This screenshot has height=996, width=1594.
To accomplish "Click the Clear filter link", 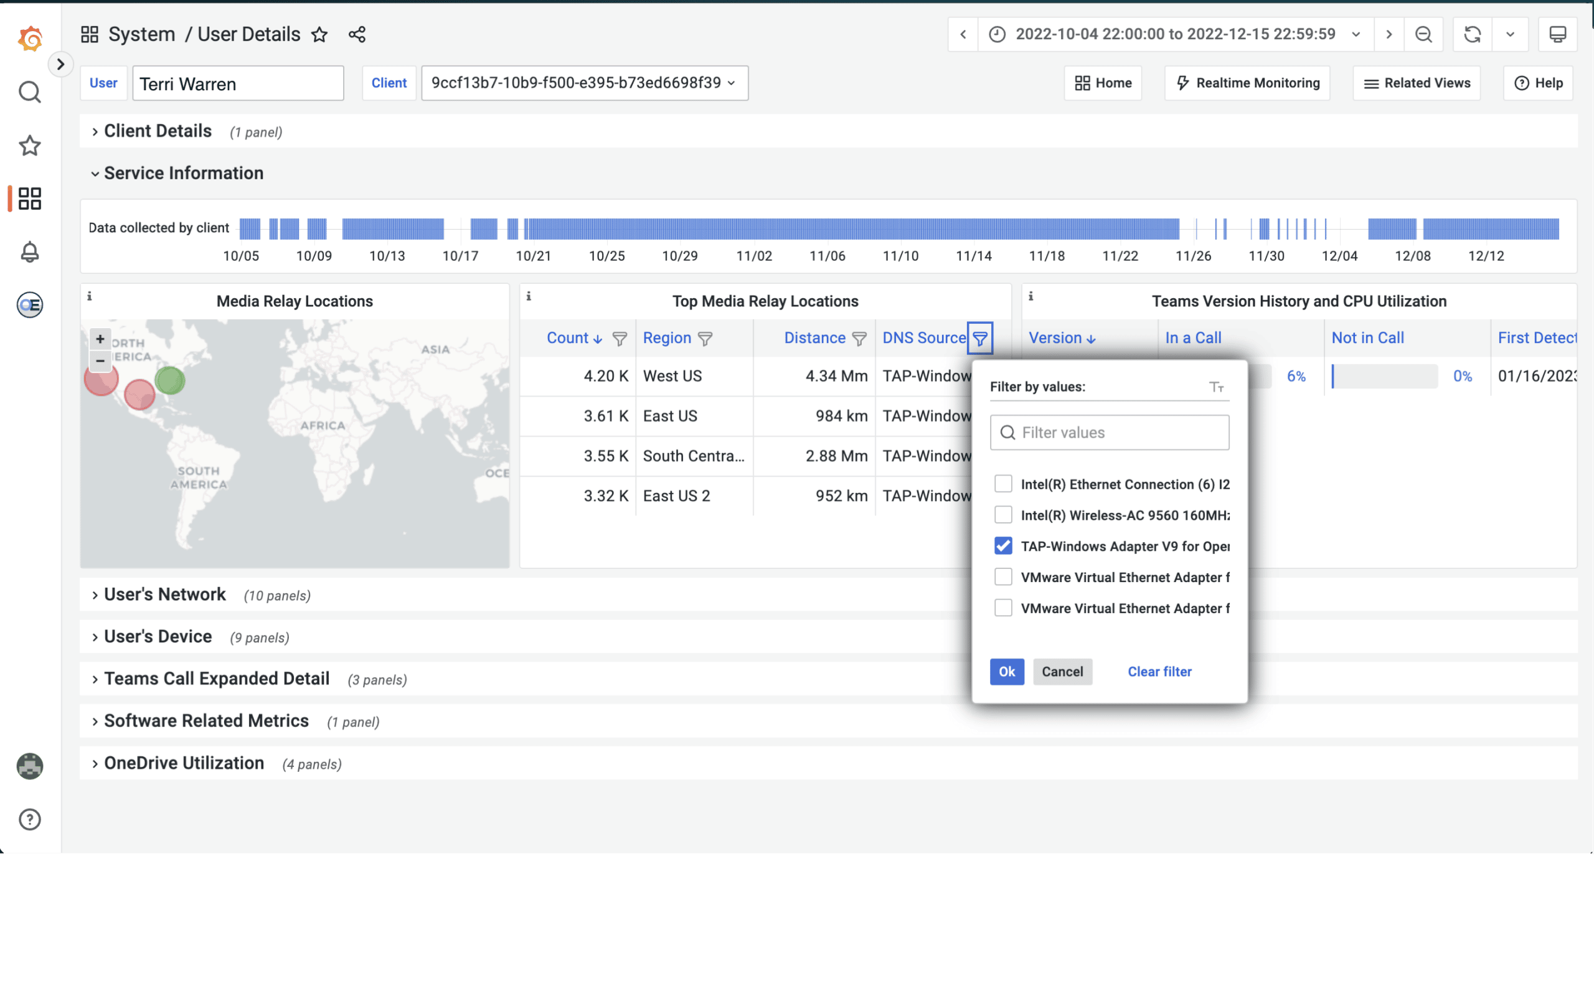I will coord(1159,671).
